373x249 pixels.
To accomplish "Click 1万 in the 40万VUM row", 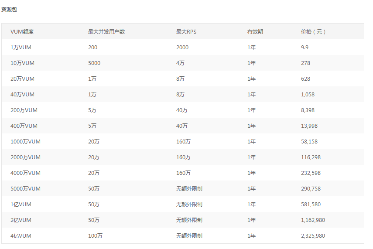I will click(92, 95).
